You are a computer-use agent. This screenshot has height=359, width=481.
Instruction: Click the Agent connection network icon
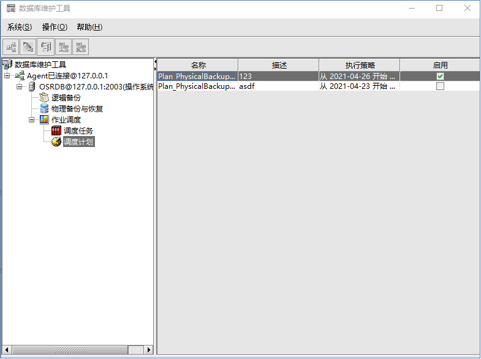tap(20, 75)
